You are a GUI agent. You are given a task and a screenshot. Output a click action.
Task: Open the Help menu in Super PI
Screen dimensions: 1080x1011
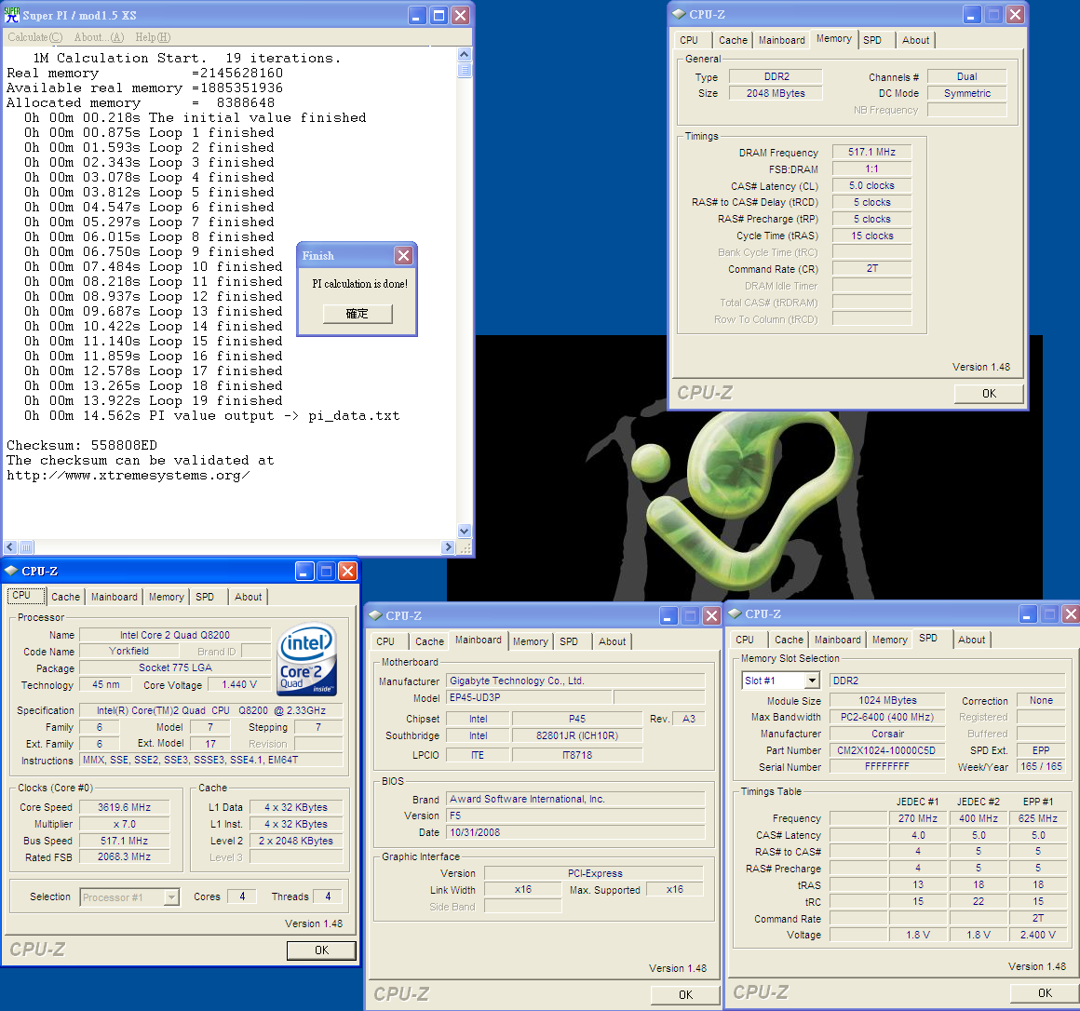(153, 37)
